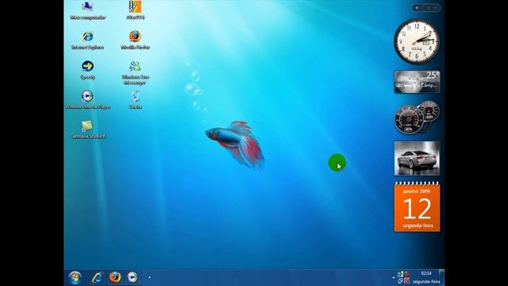
Task: Launch Internet Explorer from the taskbar
Action: 97,277
